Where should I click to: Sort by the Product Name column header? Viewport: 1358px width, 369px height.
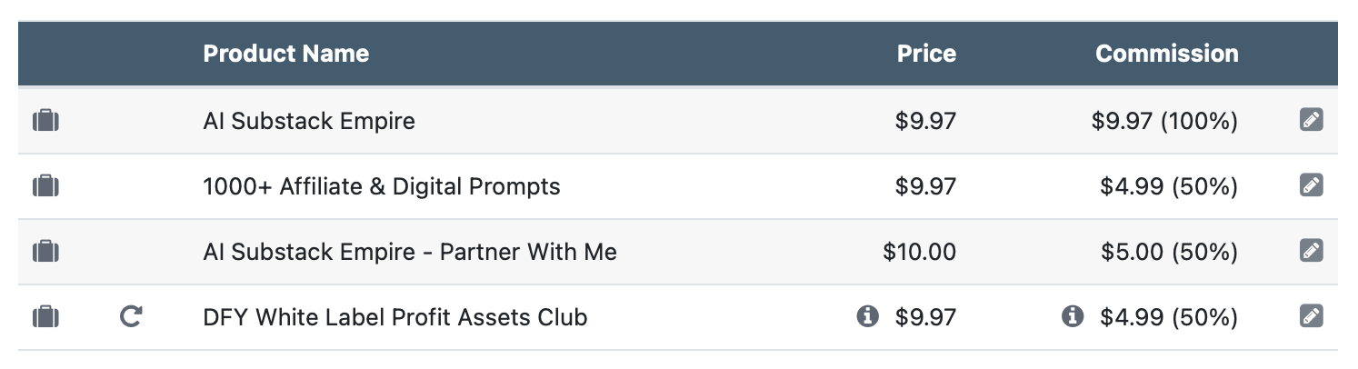click(x=285, y=54)
